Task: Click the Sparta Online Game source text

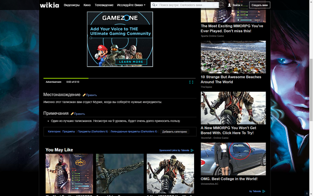Action: coord(212,36)
